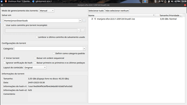The image size is (187, 105).
Task: Click the disabled incomplete torrent path field
Action: tap(41, 31)
